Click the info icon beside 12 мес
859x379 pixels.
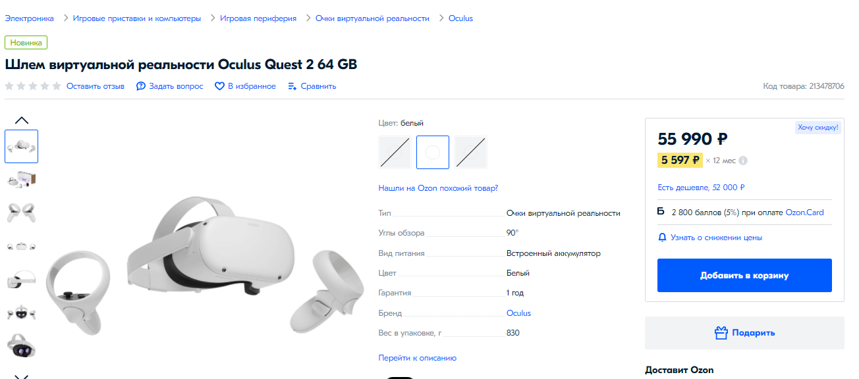743,161
